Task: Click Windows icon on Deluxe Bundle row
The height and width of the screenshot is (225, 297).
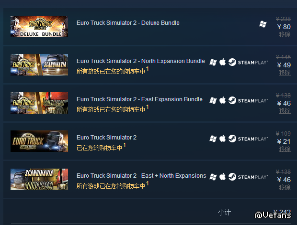Action: pyautogui.click(x=263, y=24)
